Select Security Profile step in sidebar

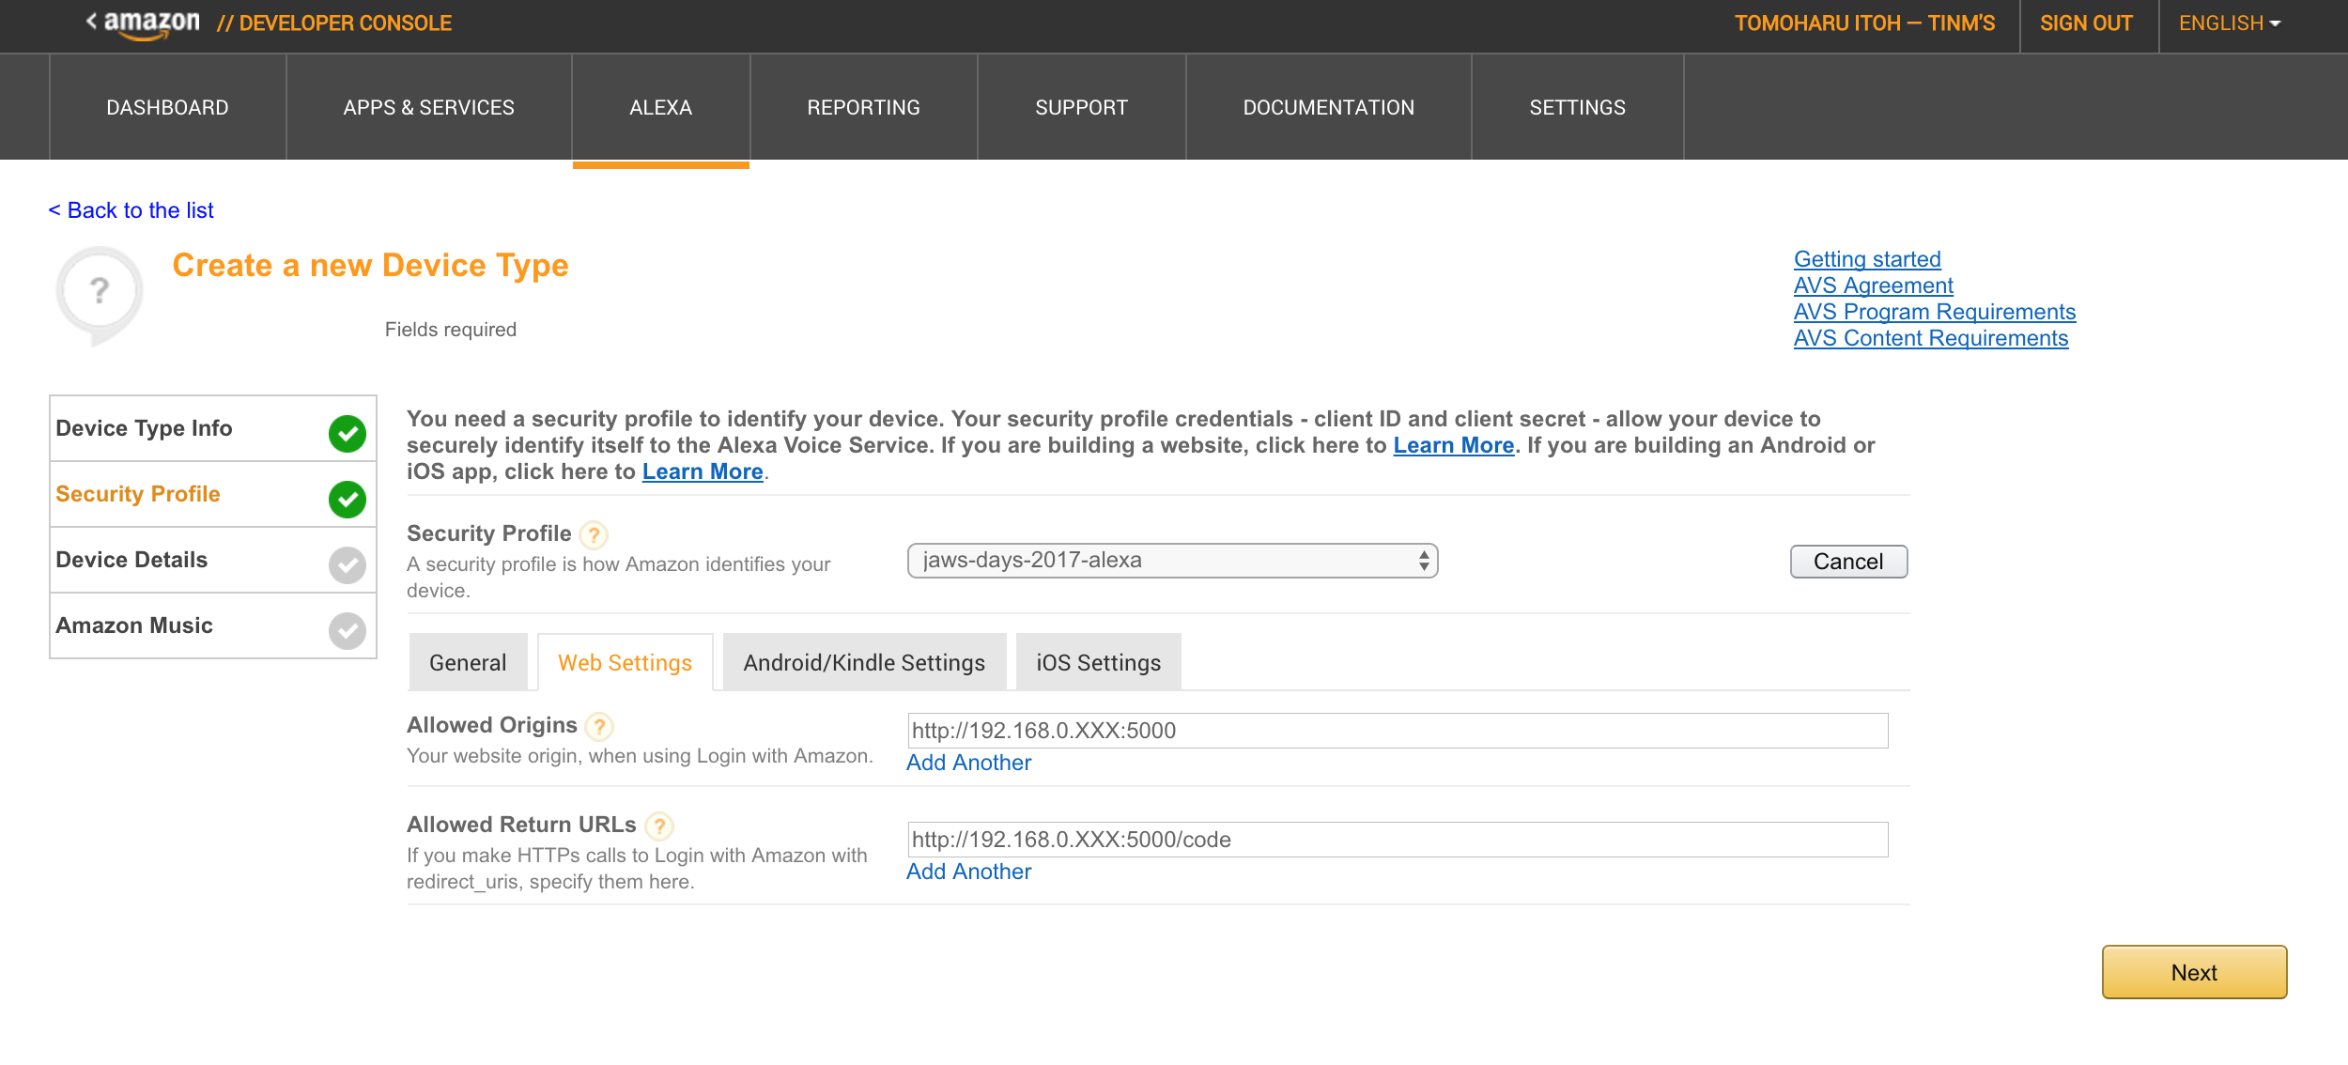[213, 494]
